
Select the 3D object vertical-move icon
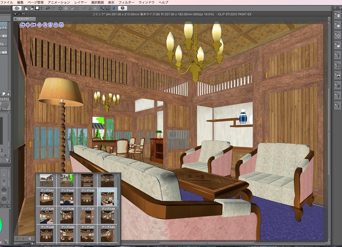[45, 25]
